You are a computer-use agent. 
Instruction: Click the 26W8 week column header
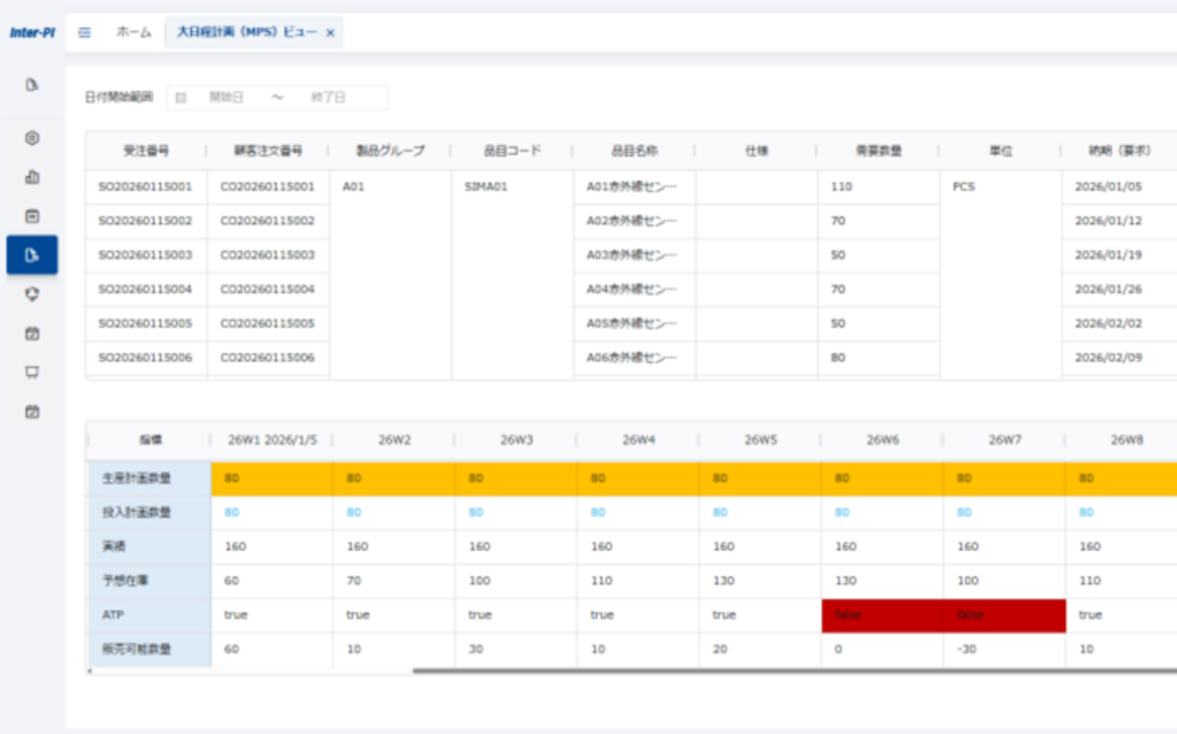[1126, 440]
